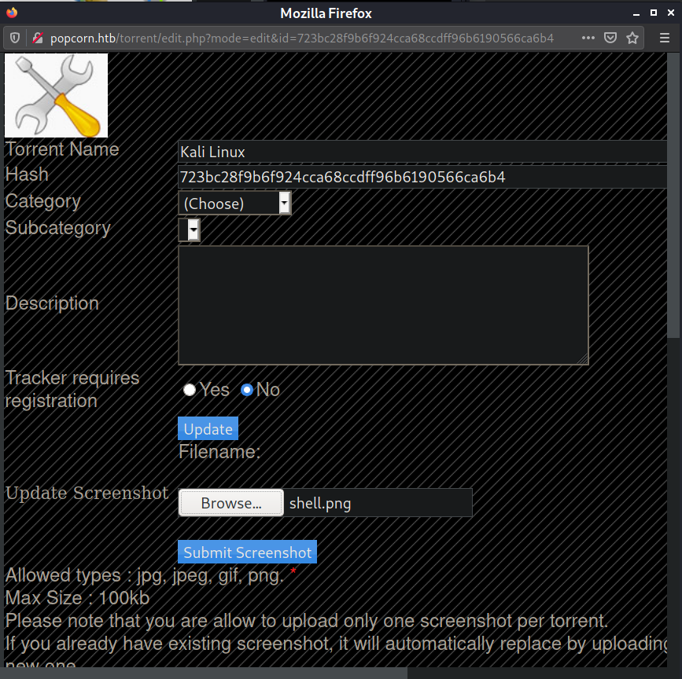
Task: Expand the Subcategory dropdown
Action: point(190,229)
